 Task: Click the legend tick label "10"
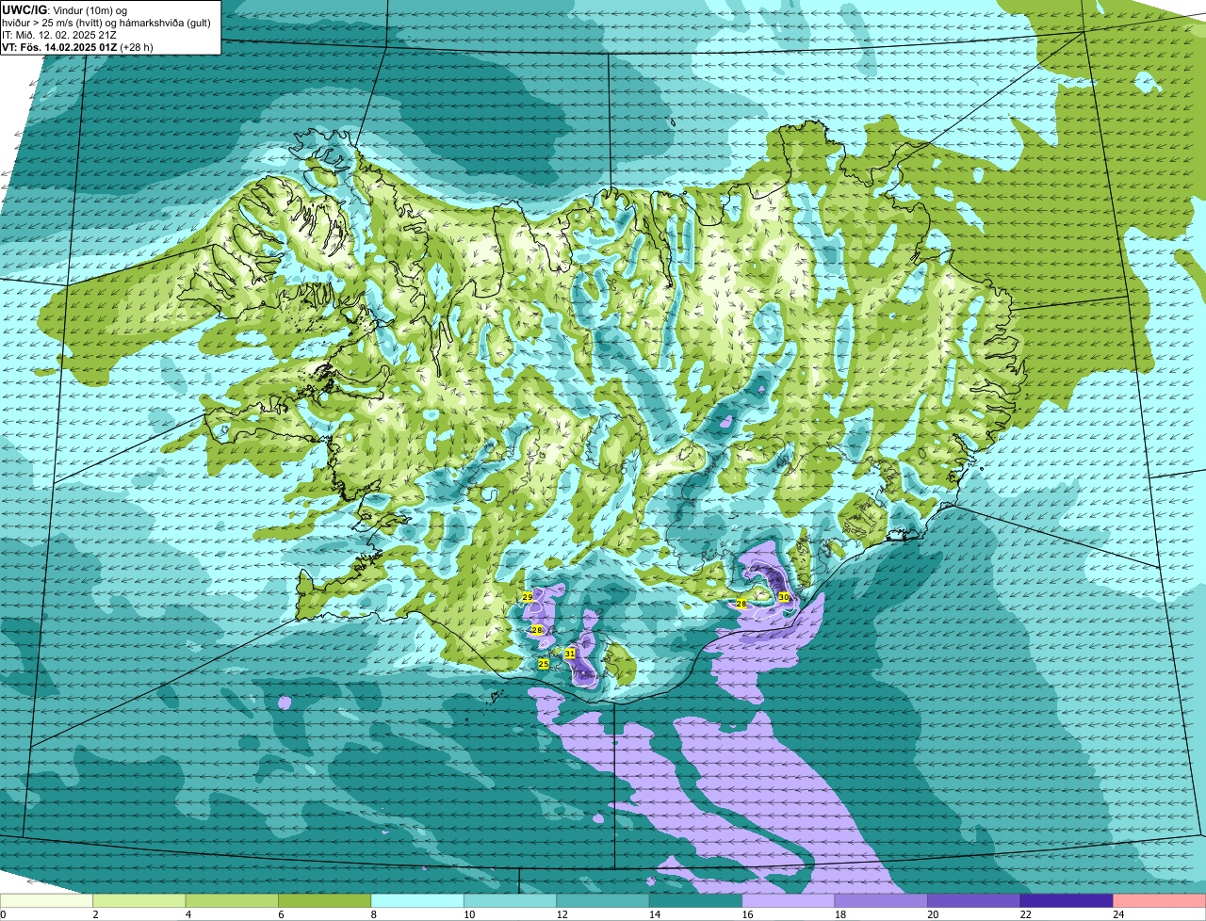pyautogui.click(x=469, y=914)
